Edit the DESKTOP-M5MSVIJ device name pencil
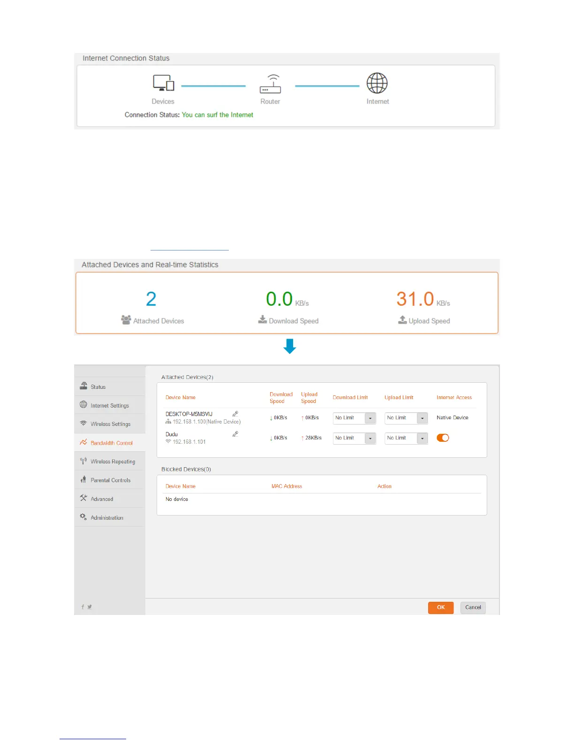574x743 pixels. point(235,414)
